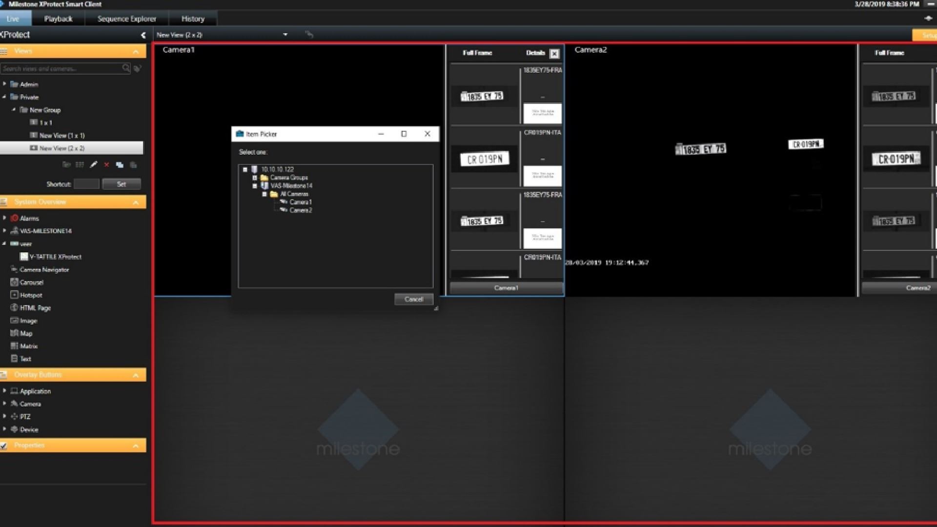Select the Matrix item
This screenshot has width=937, height=527.
(29, 346)
